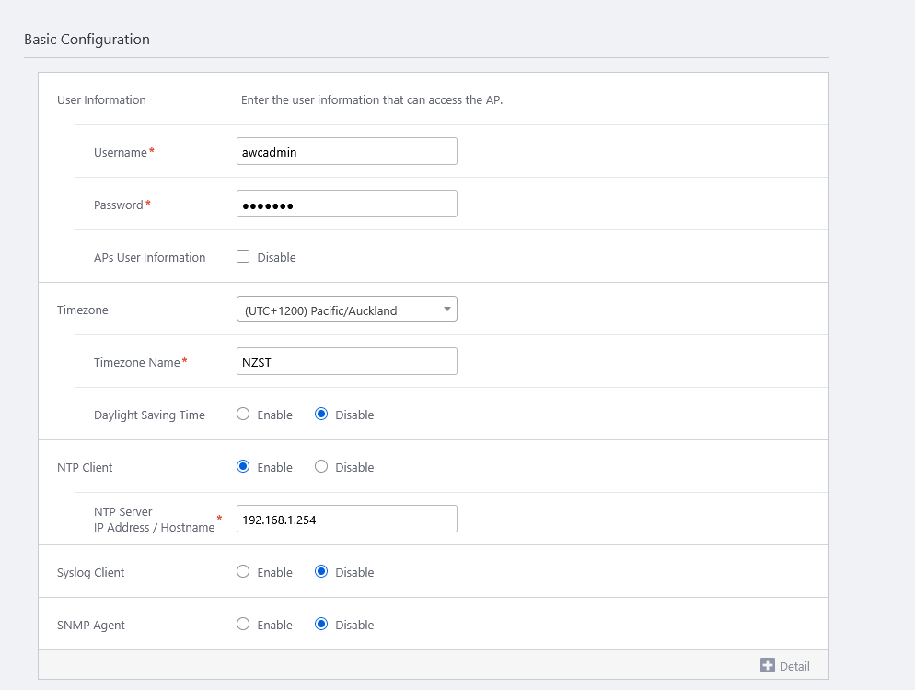Viewport: 915px width, 690px height.
Task: Click the User Information section label
Action: pyautogui.click(x=101, y=99)
